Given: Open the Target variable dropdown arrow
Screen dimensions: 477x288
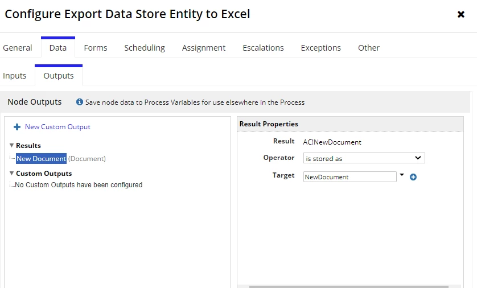Looking at the screenshot, I should (402, 175).
